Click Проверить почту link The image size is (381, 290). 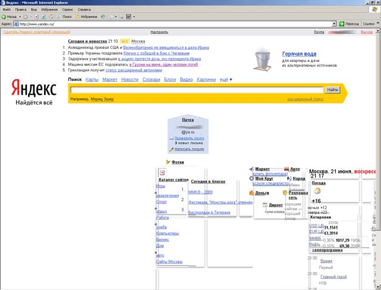tap(189, 138)
